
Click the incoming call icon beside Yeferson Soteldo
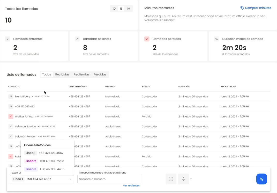[x=11, y=127]
